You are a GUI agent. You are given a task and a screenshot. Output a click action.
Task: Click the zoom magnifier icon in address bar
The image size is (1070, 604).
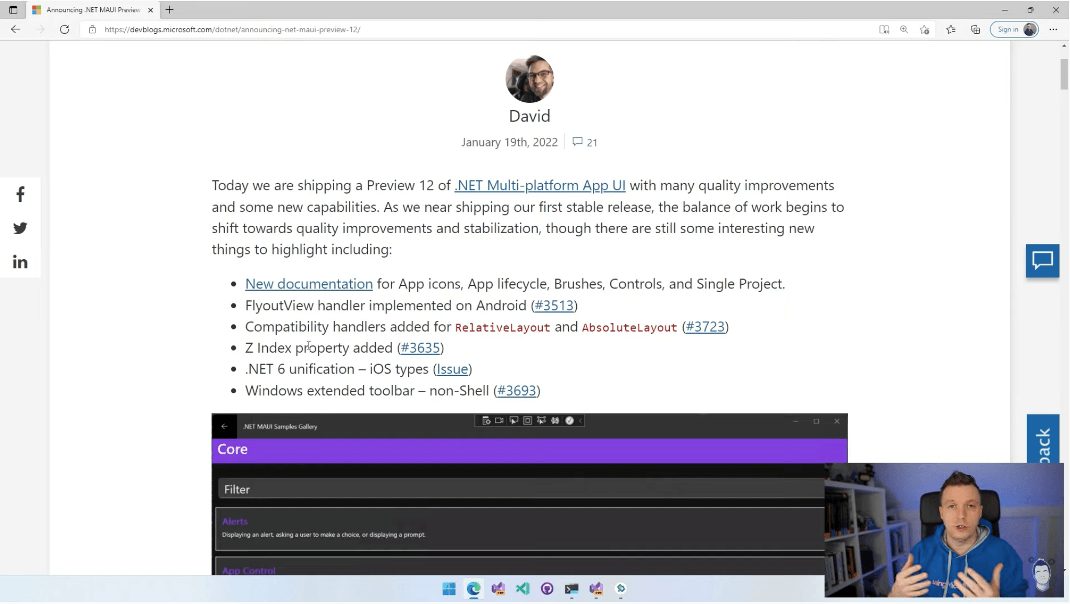point(904,30)
